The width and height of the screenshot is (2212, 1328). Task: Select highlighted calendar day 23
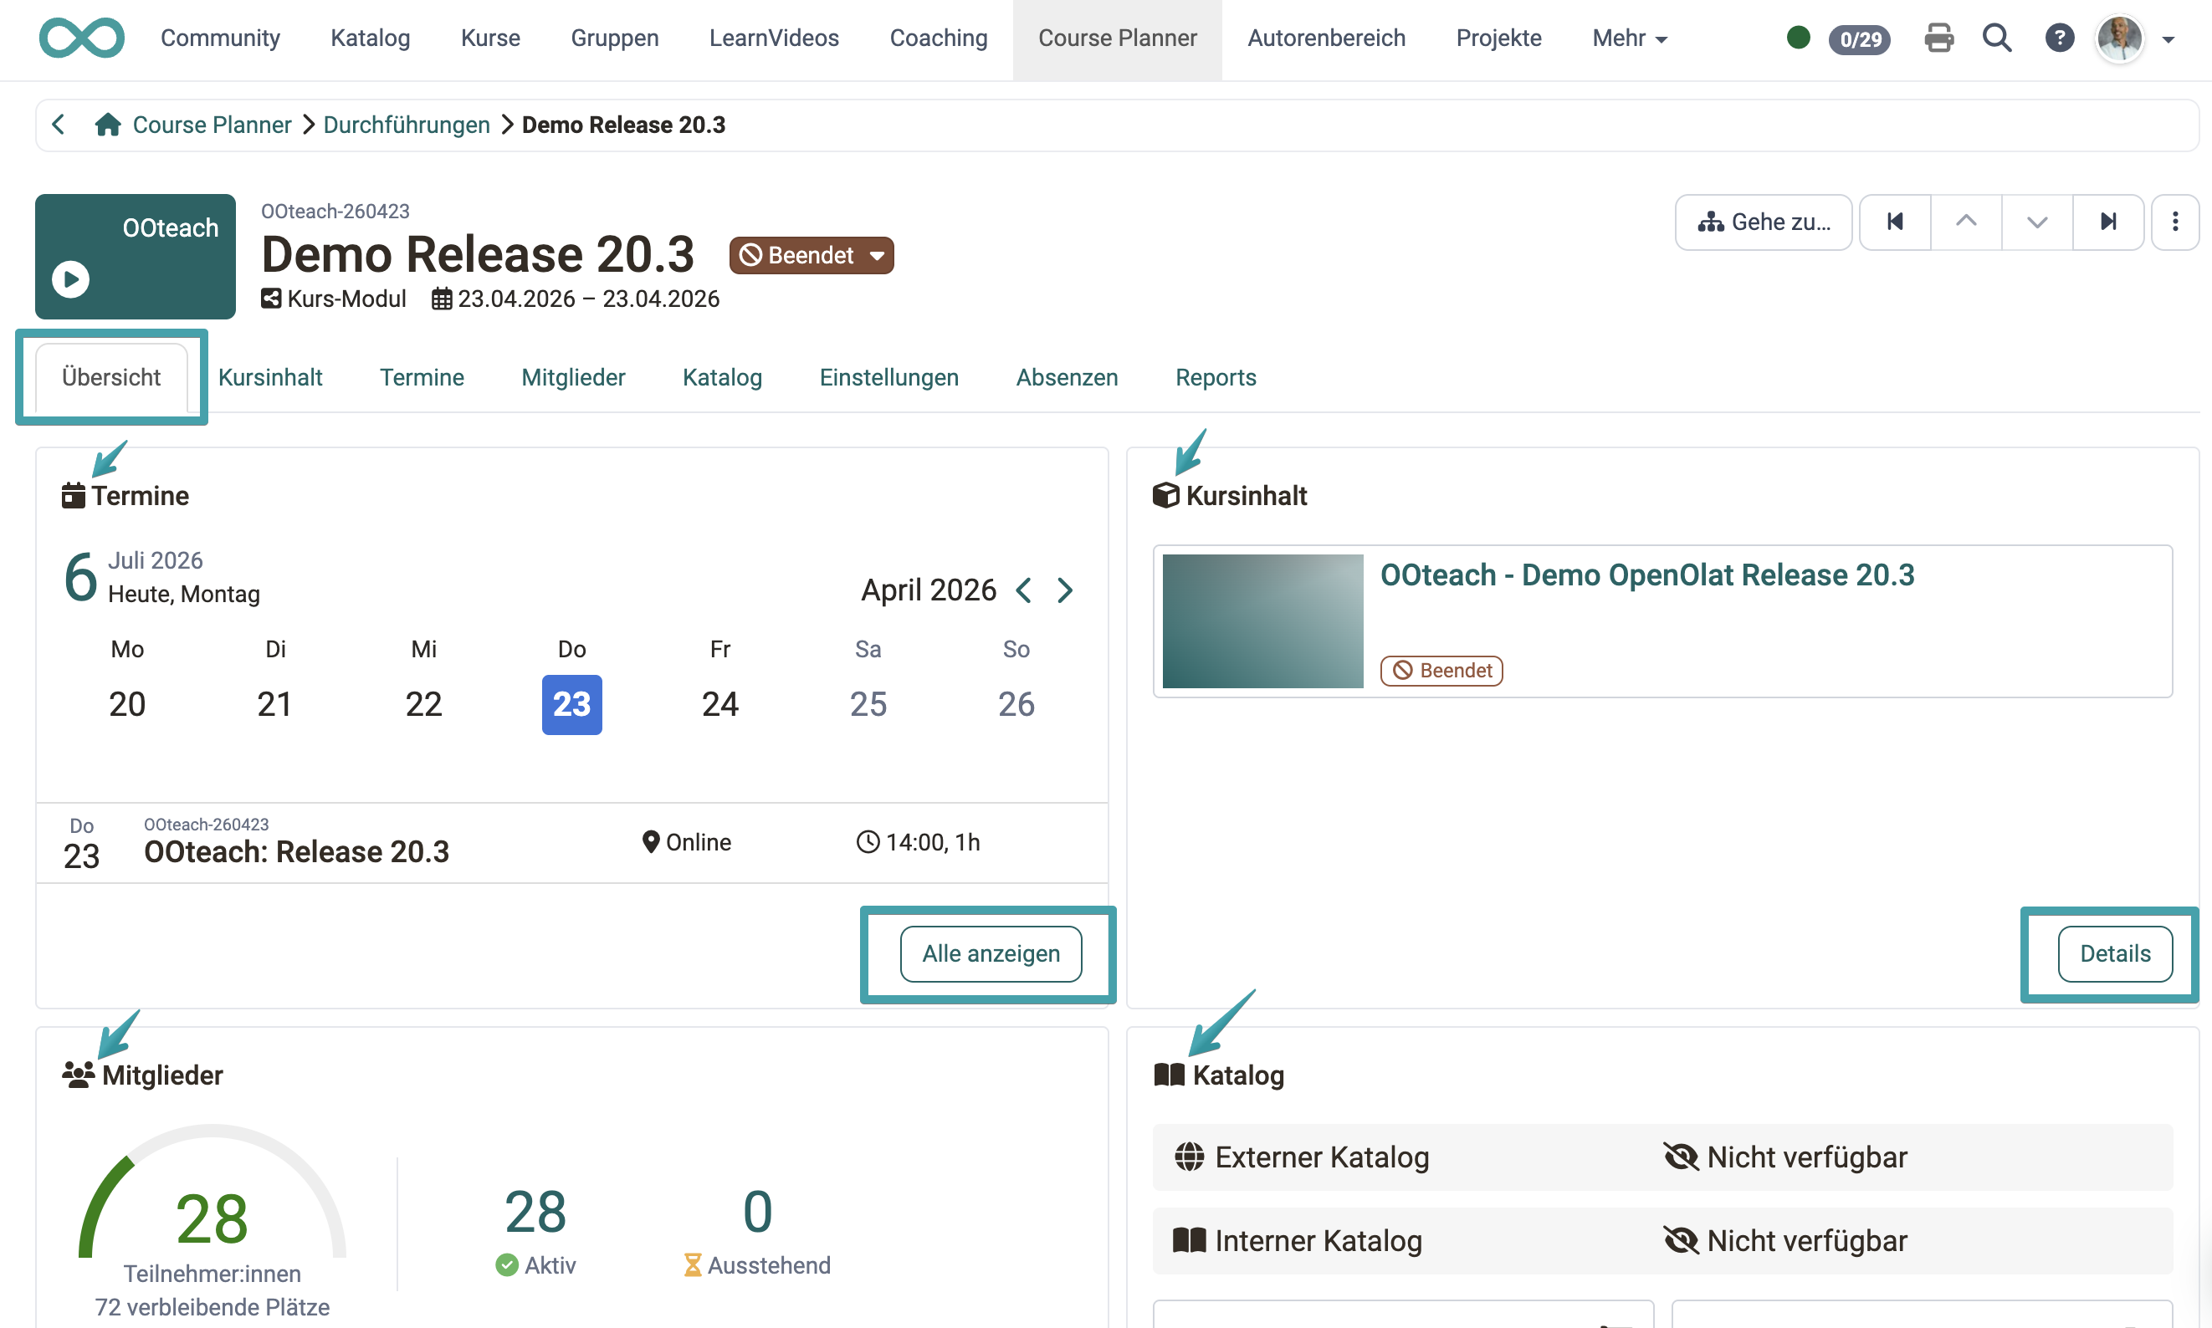(572, 704)
